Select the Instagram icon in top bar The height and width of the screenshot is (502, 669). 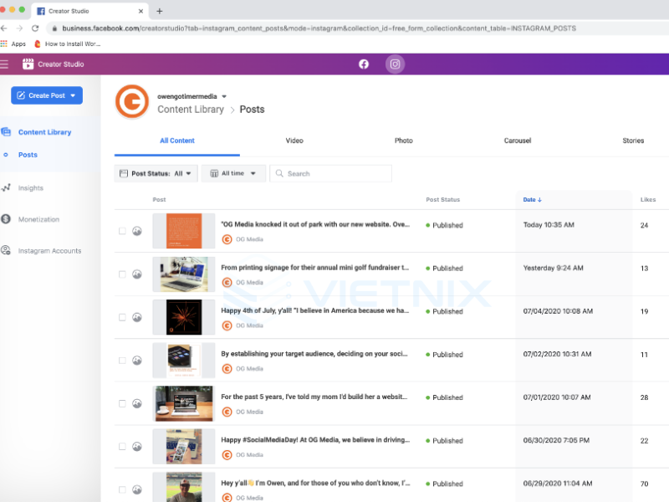pyautogui.click(x=396, y=64)
